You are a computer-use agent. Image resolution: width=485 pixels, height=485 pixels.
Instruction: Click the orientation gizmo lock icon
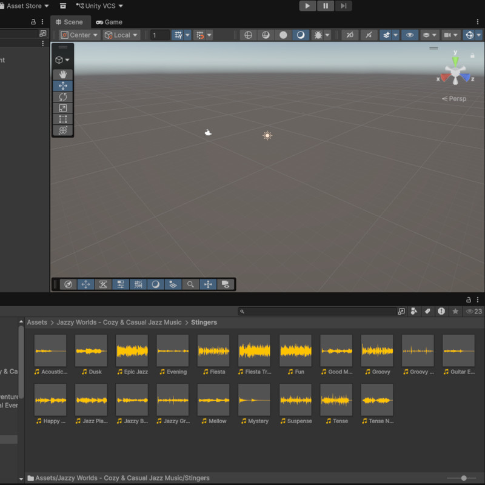point(472,56)
